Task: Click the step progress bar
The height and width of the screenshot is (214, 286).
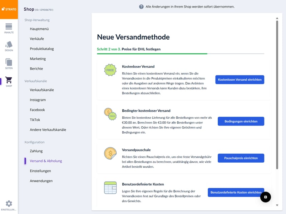Action: pyautogui.click(x=181, y=54)
